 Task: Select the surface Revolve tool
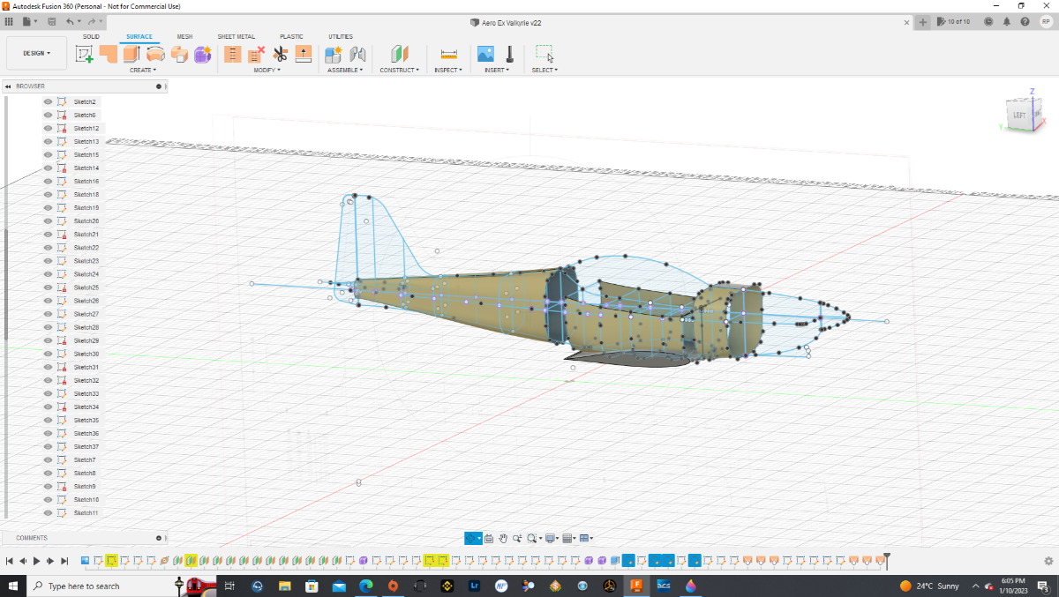(156, 55)
